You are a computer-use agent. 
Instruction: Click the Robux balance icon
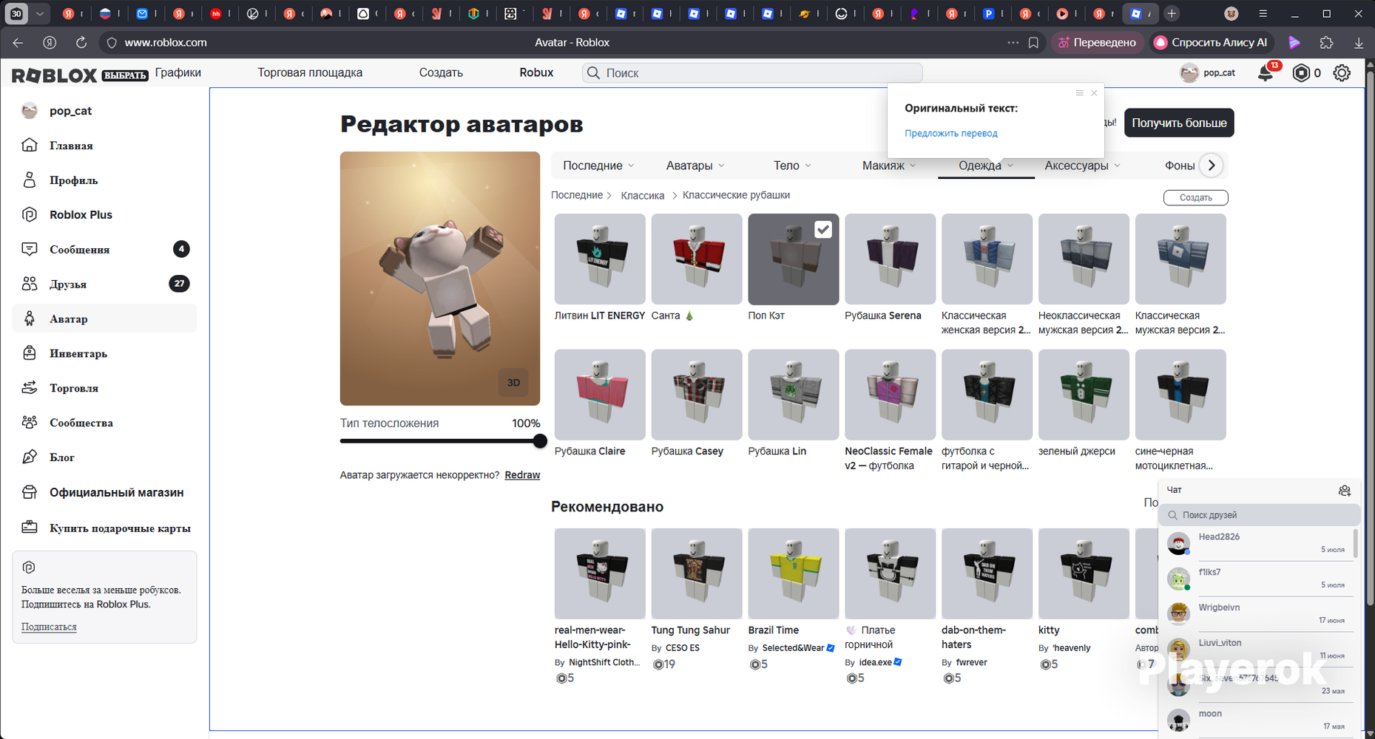(1301, 73)
